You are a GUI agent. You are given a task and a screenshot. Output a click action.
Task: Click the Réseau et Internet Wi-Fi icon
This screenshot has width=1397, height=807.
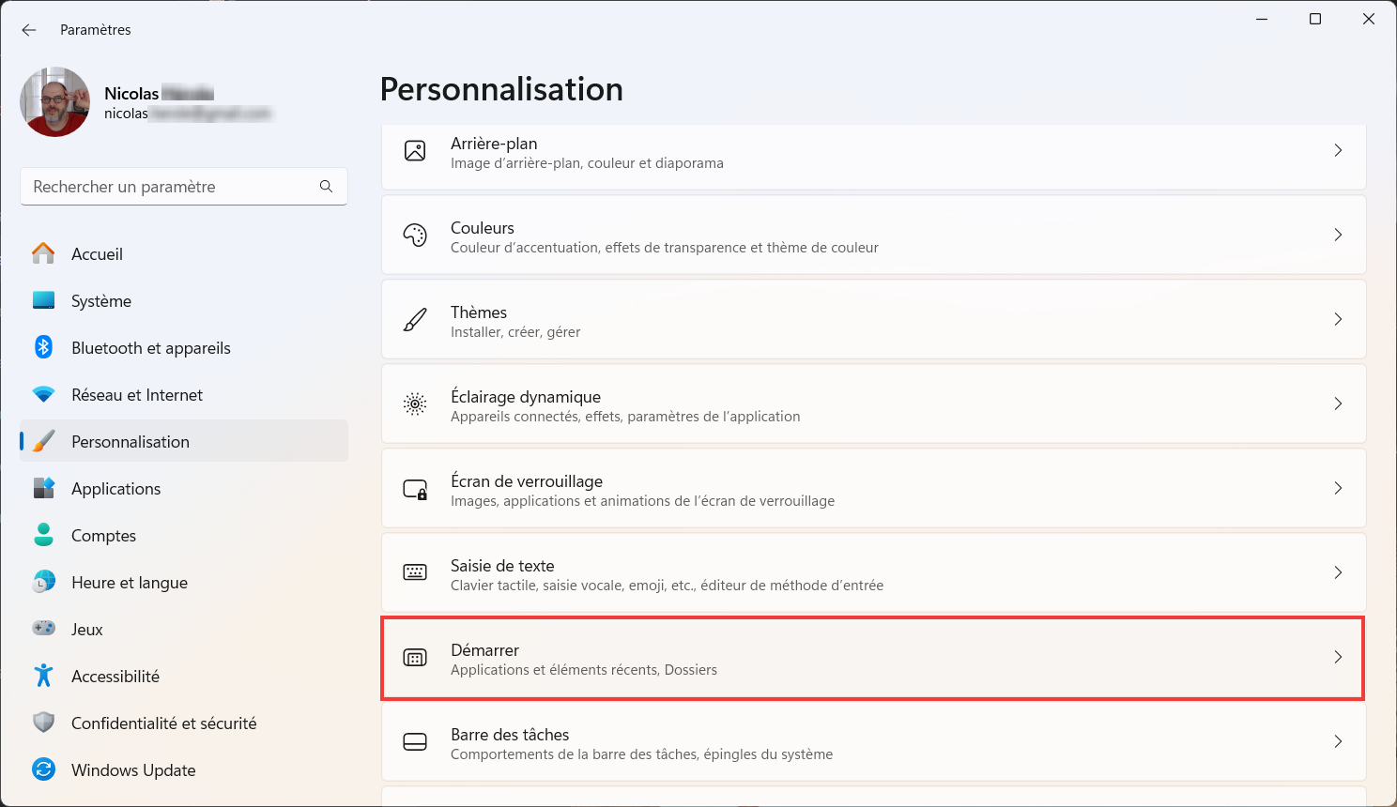(43, 394)
